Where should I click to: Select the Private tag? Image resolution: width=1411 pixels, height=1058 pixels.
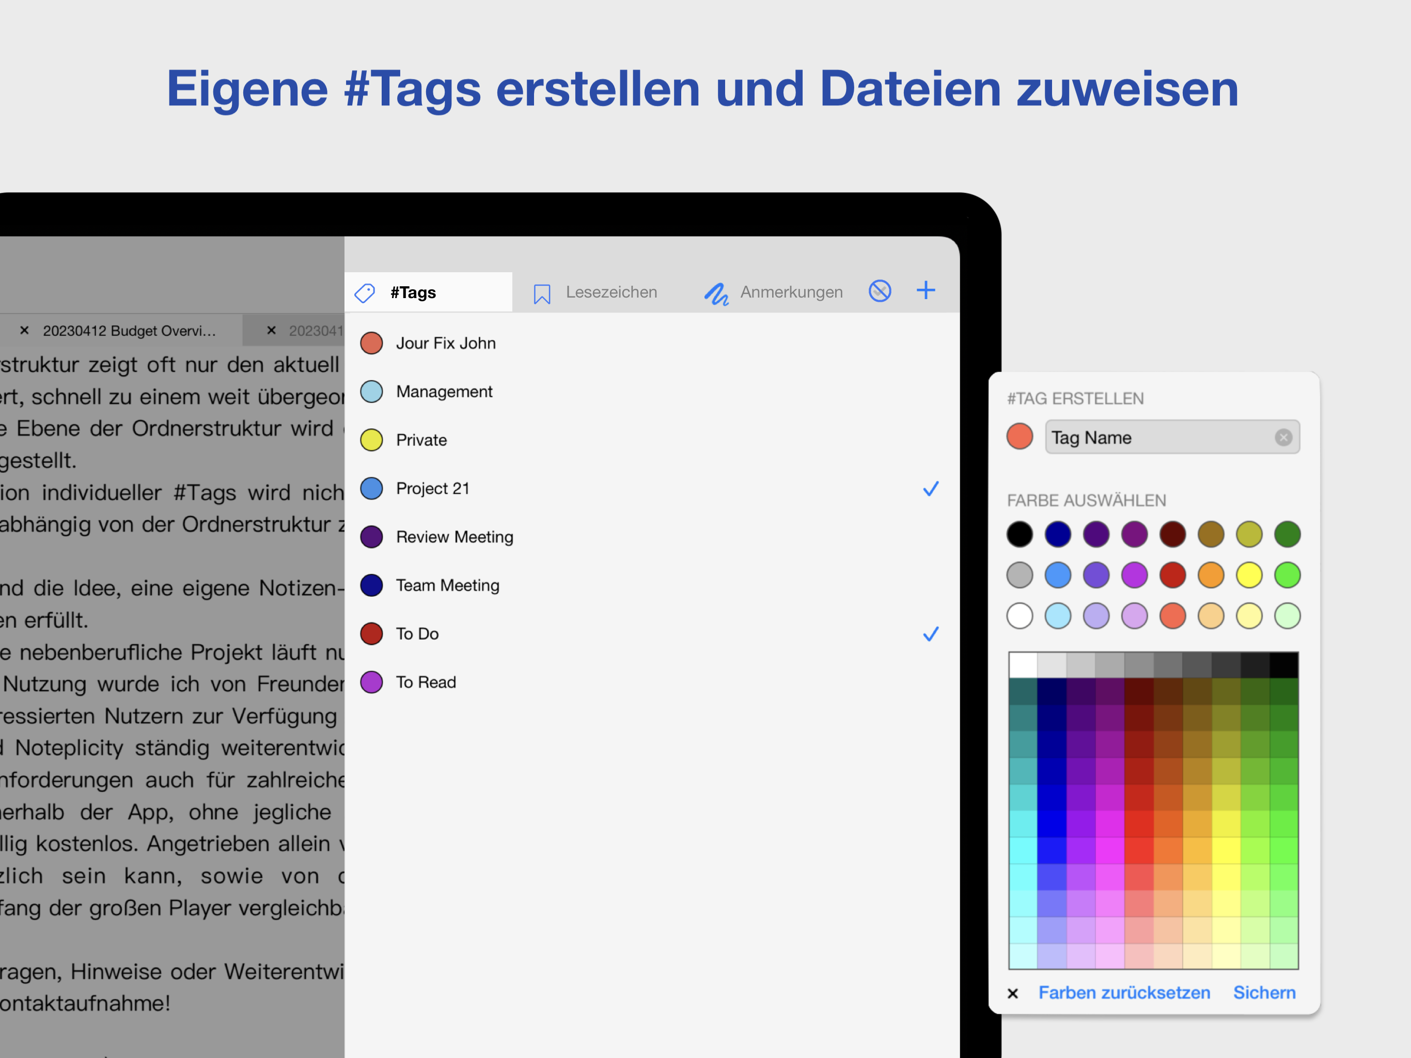pos(652,440)
